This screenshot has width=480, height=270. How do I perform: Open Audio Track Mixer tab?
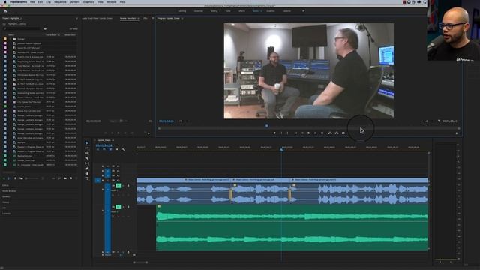(x=98, y=18)
